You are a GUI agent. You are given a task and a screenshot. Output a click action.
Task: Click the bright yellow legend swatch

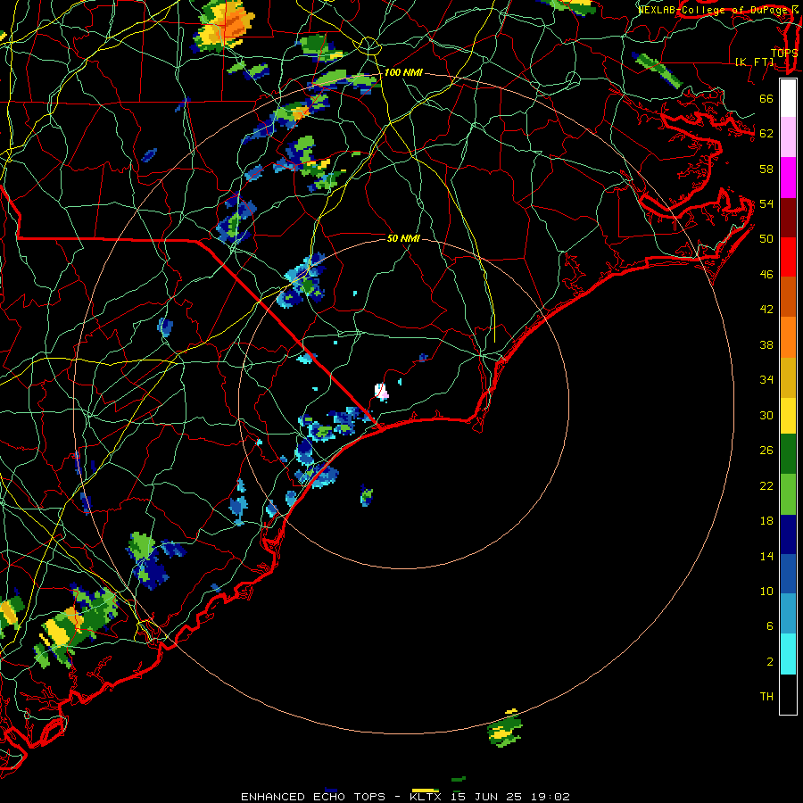click(788, 415)
